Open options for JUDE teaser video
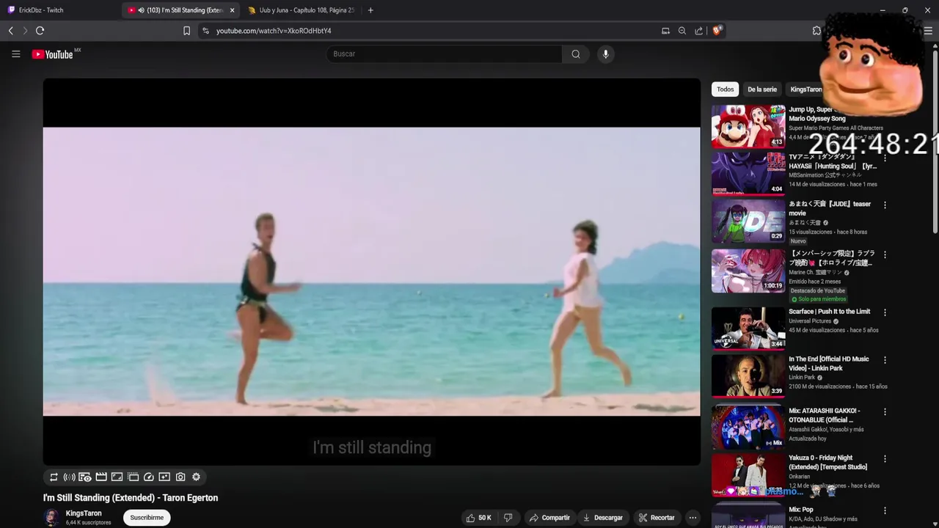The image size is (939, 528). coord(885,205)
